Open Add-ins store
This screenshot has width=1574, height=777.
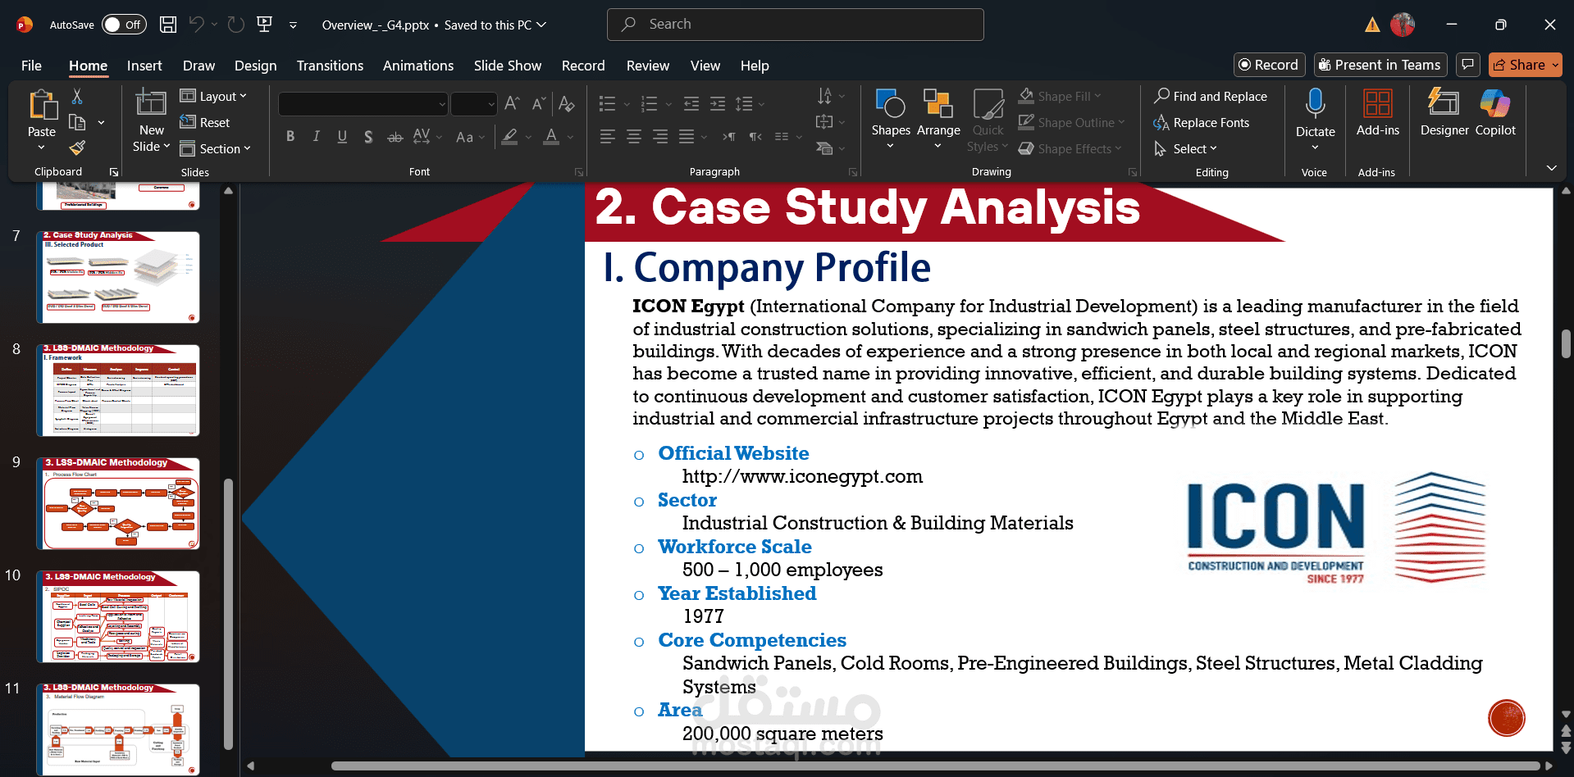coord(1378,113)
